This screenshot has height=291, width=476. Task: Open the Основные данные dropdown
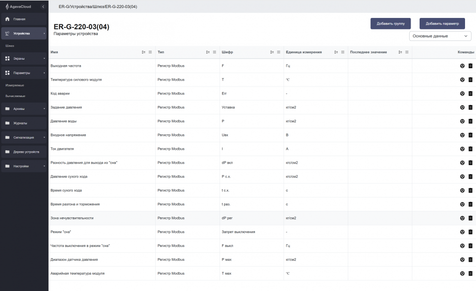440,36
